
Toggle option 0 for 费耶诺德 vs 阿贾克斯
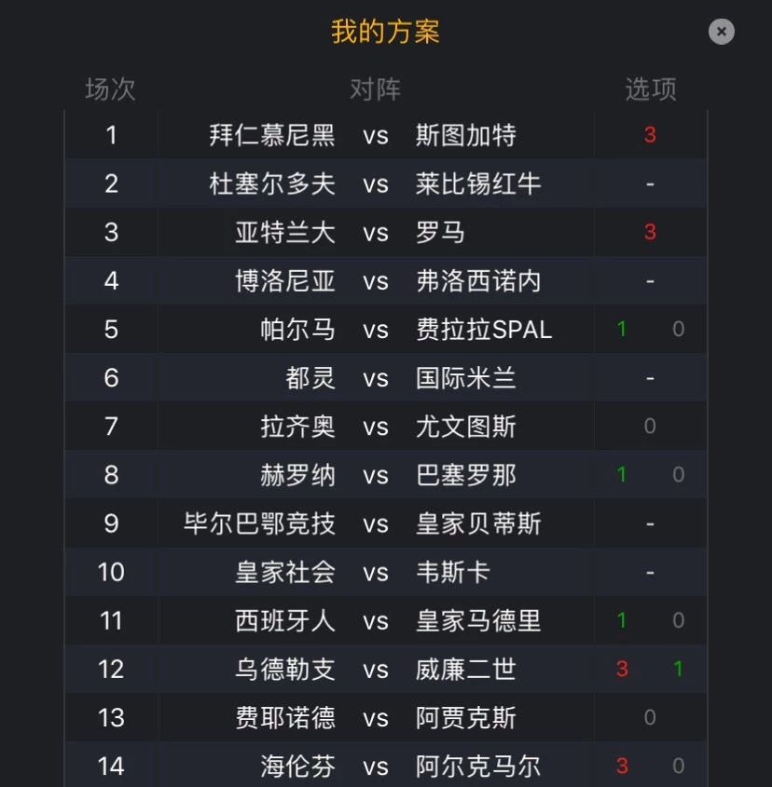(x=650, y=717)
